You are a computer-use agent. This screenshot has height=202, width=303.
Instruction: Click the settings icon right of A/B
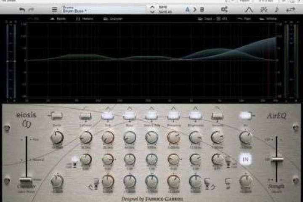coord(224,9)
